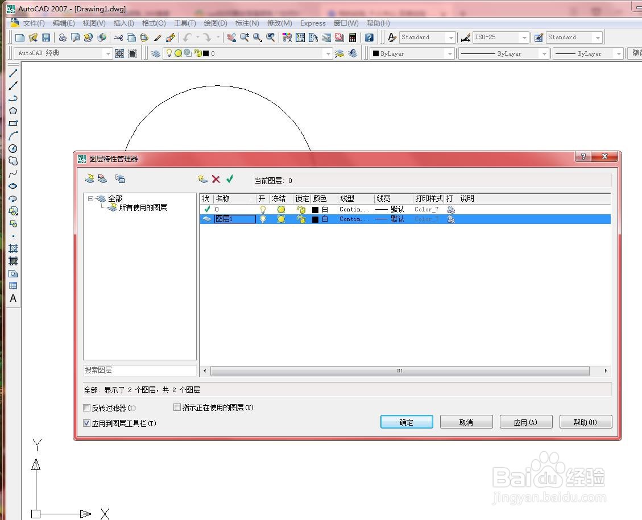Select the Rectangle tool in draw toolbar
The width and height of the screenshot is (642, 520).
(x=13, y=123)
